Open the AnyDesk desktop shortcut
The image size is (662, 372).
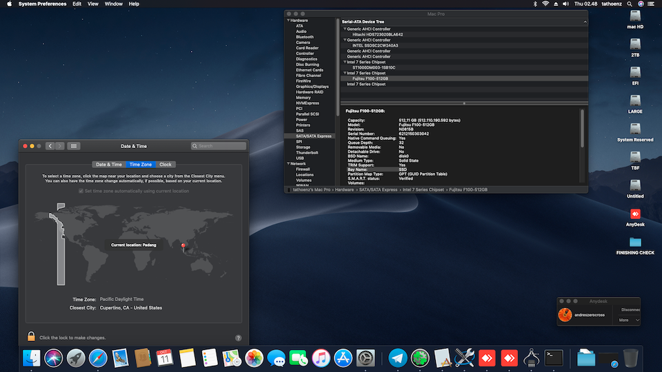click(x=634, y=214)
